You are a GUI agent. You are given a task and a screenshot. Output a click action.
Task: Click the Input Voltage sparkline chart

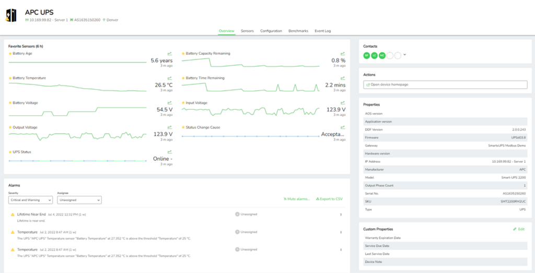pos(251,111)
